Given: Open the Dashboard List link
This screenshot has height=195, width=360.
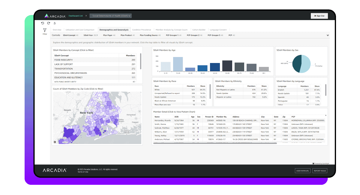Looking at the screenshot, I should pos(76,16).
